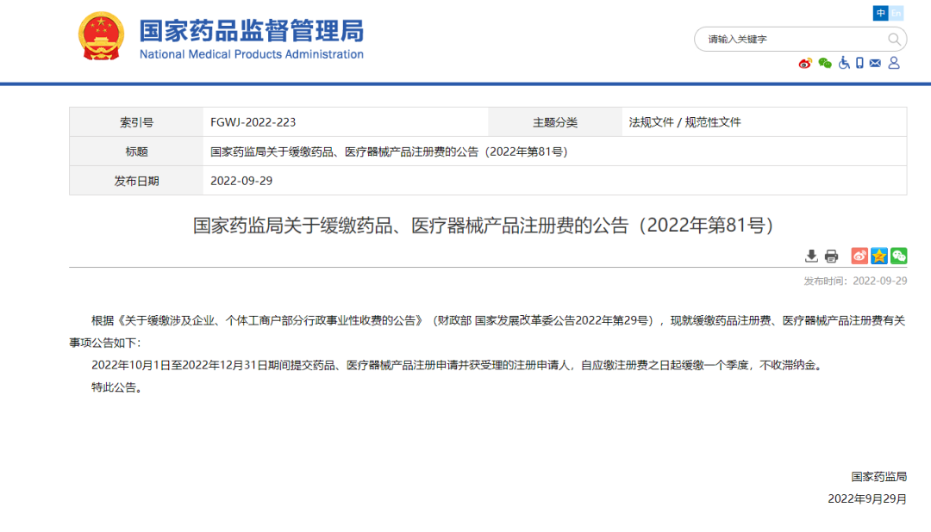Open the user account icon
This screenshot has width=931, height=532.
894,63
